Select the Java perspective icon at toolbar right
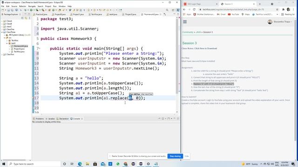The image size is (298, 167). 178,10
